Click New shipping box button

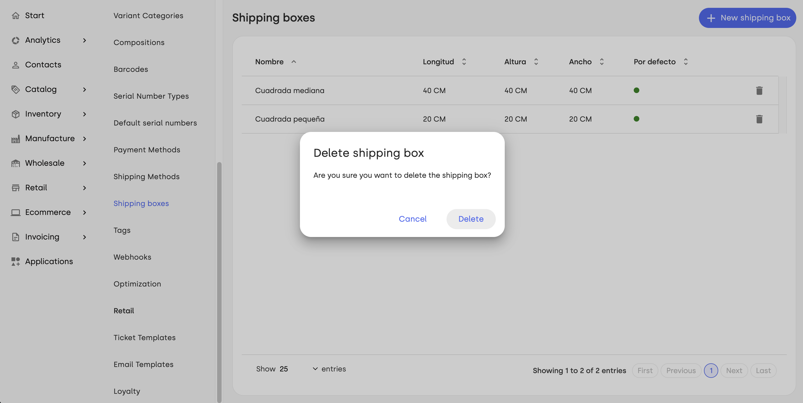click(x=747, y=18)
